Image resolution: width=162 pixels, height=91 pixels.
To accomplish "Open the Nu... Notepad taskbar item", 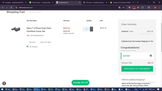I will 114,89.
